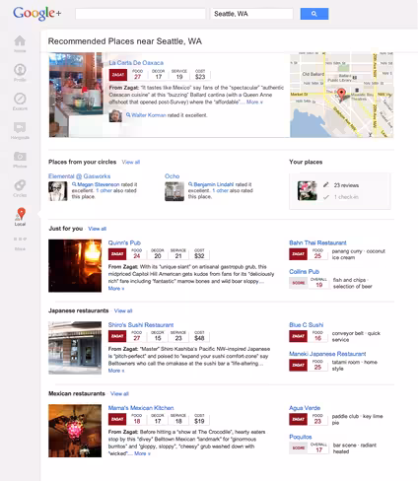418x481 pixels.
Task: Open the Explore compass icon
Action: click(x=20, y=99)
